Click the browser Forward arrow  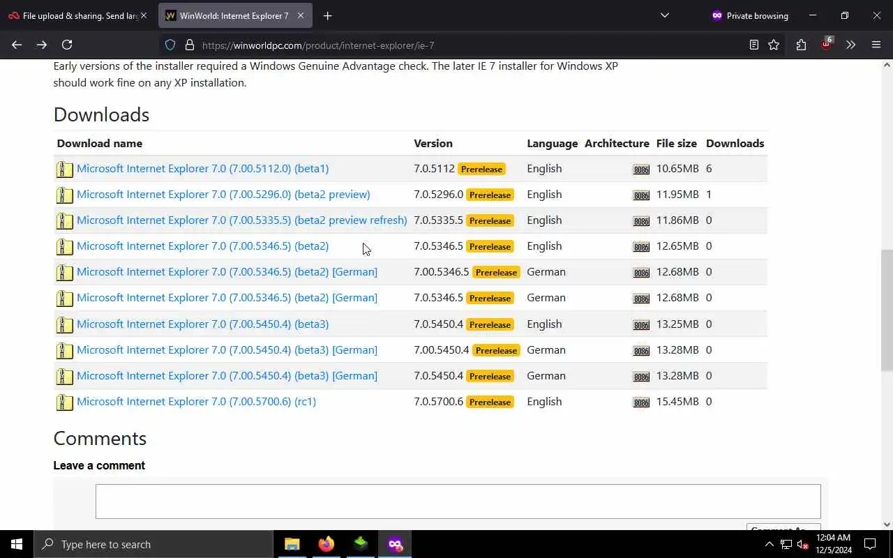[42, 45]
